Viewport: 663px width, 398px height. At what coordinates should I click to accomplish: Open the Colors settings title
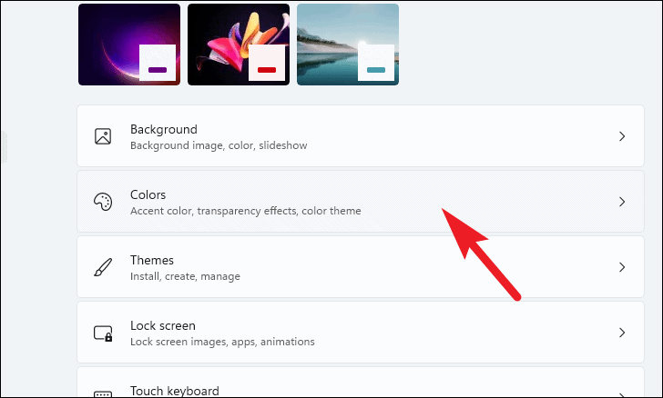click(x=148, y=194)
